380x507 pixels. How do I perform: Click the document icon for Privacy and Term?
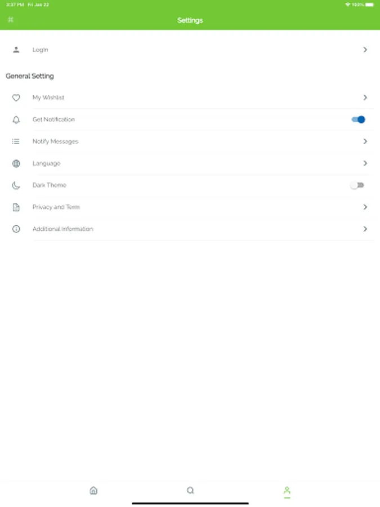point(16,207)
